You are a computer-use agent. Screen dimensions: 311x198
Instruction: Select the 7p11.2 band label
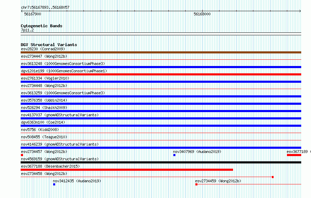pos(27,30)
